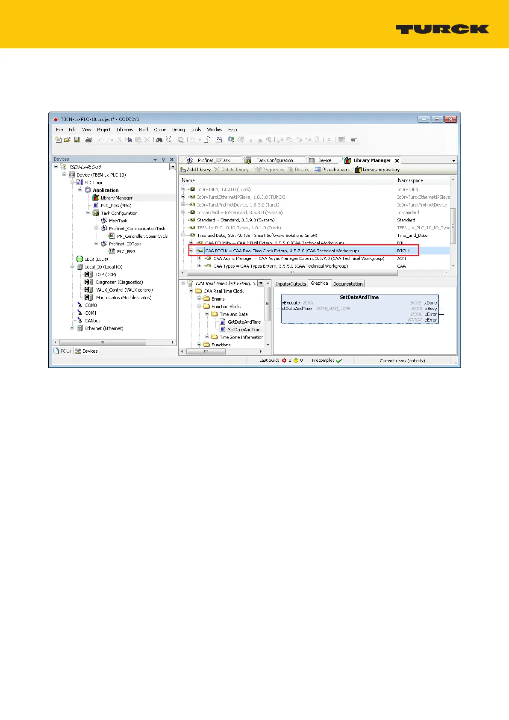Click the Login toolbar icon

[231, 139]
